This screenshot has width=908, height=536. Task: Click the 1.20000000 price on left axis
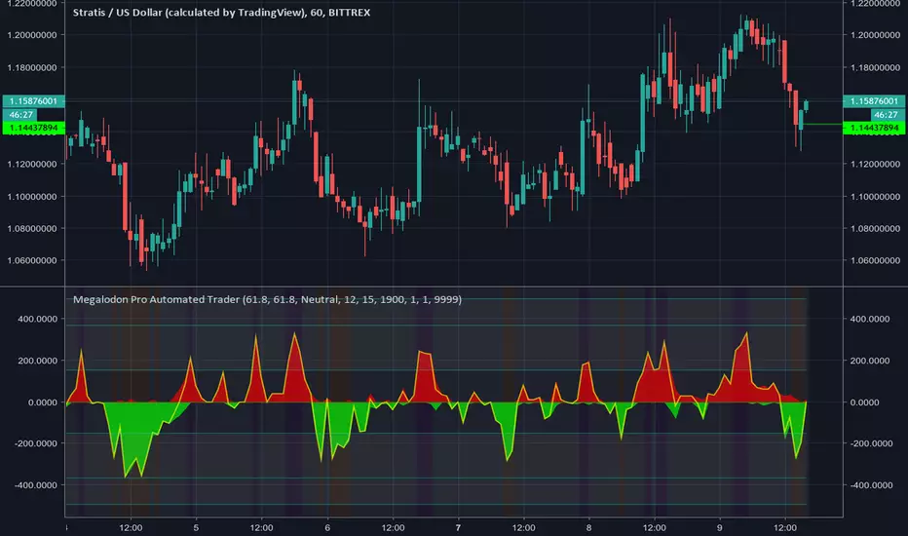(32, 35)
